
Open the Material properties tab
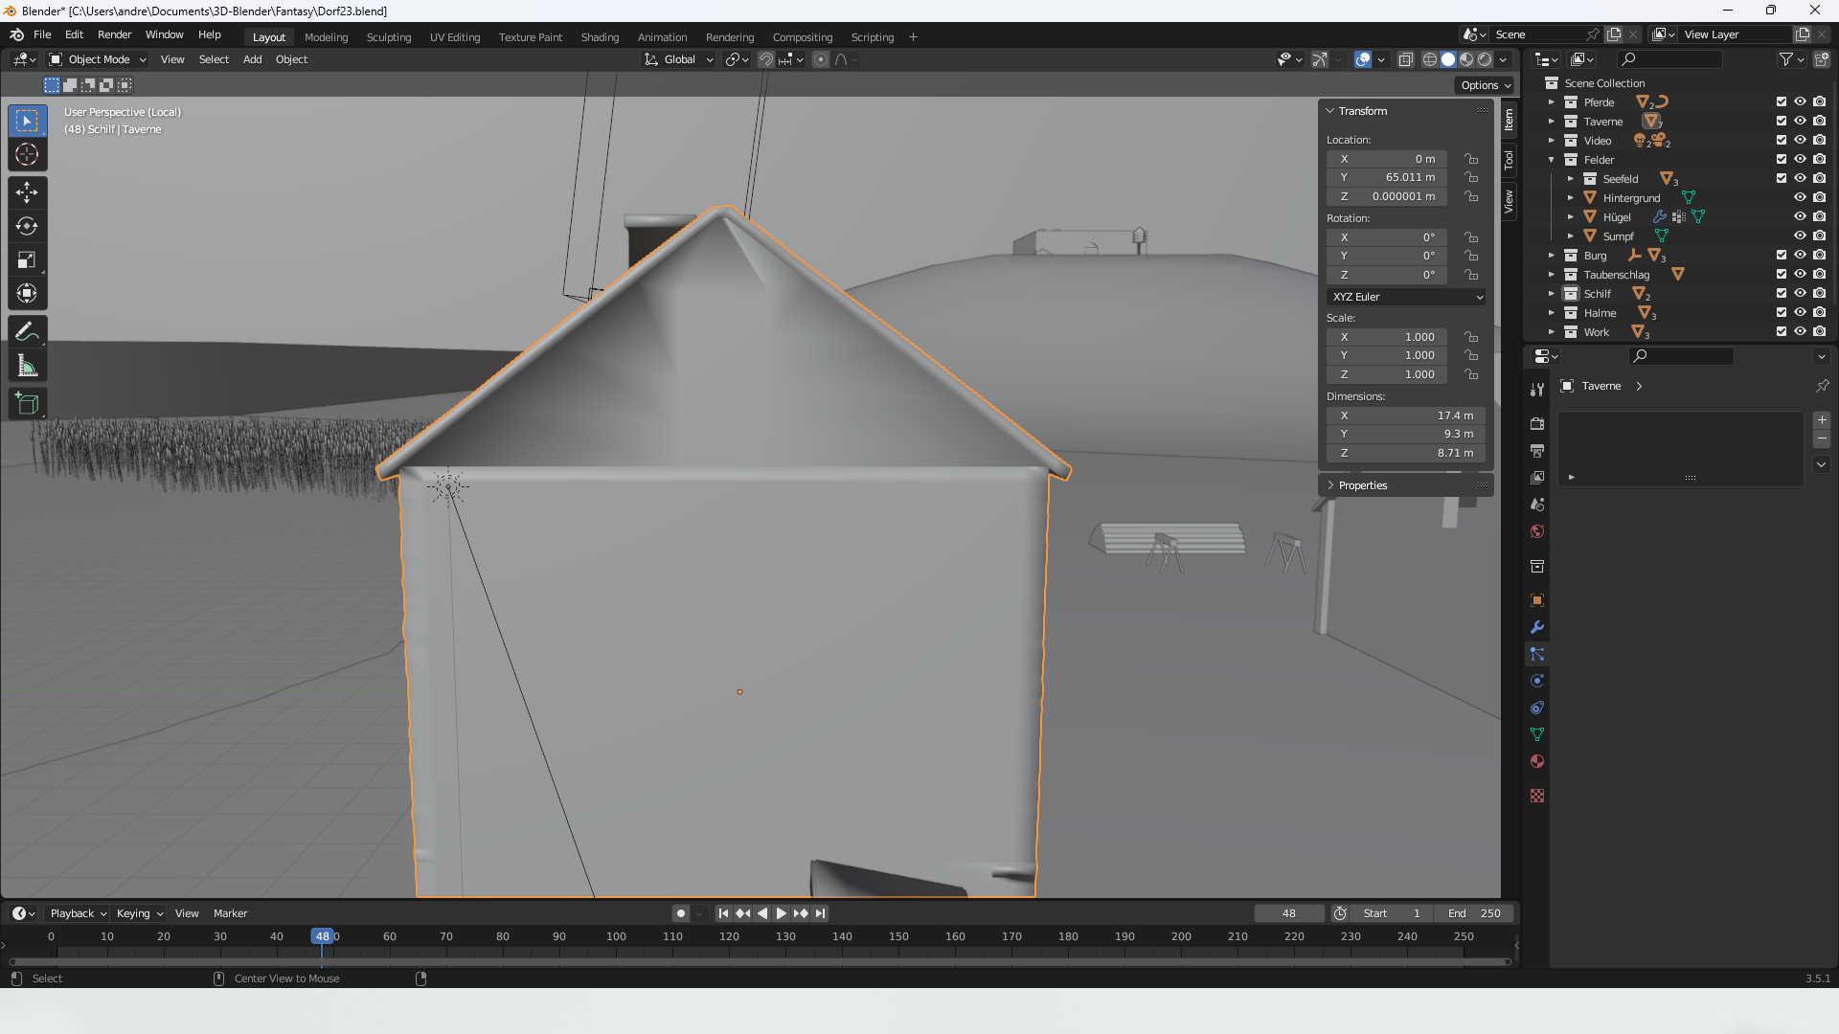coord(1537,762)
